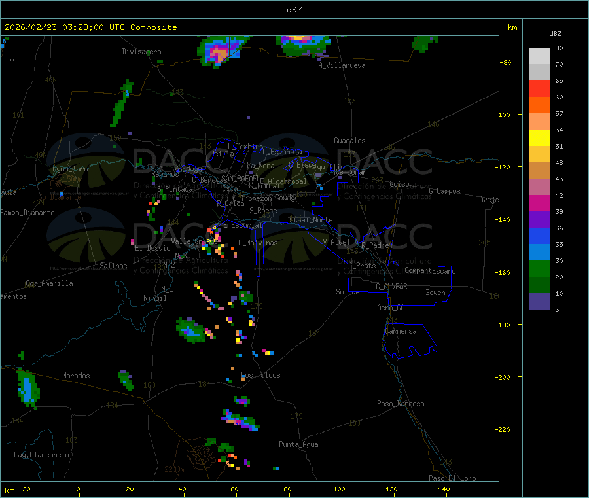The image size is (589, 498).
Task: Click the Aero_GA place label
Action: 391,308
